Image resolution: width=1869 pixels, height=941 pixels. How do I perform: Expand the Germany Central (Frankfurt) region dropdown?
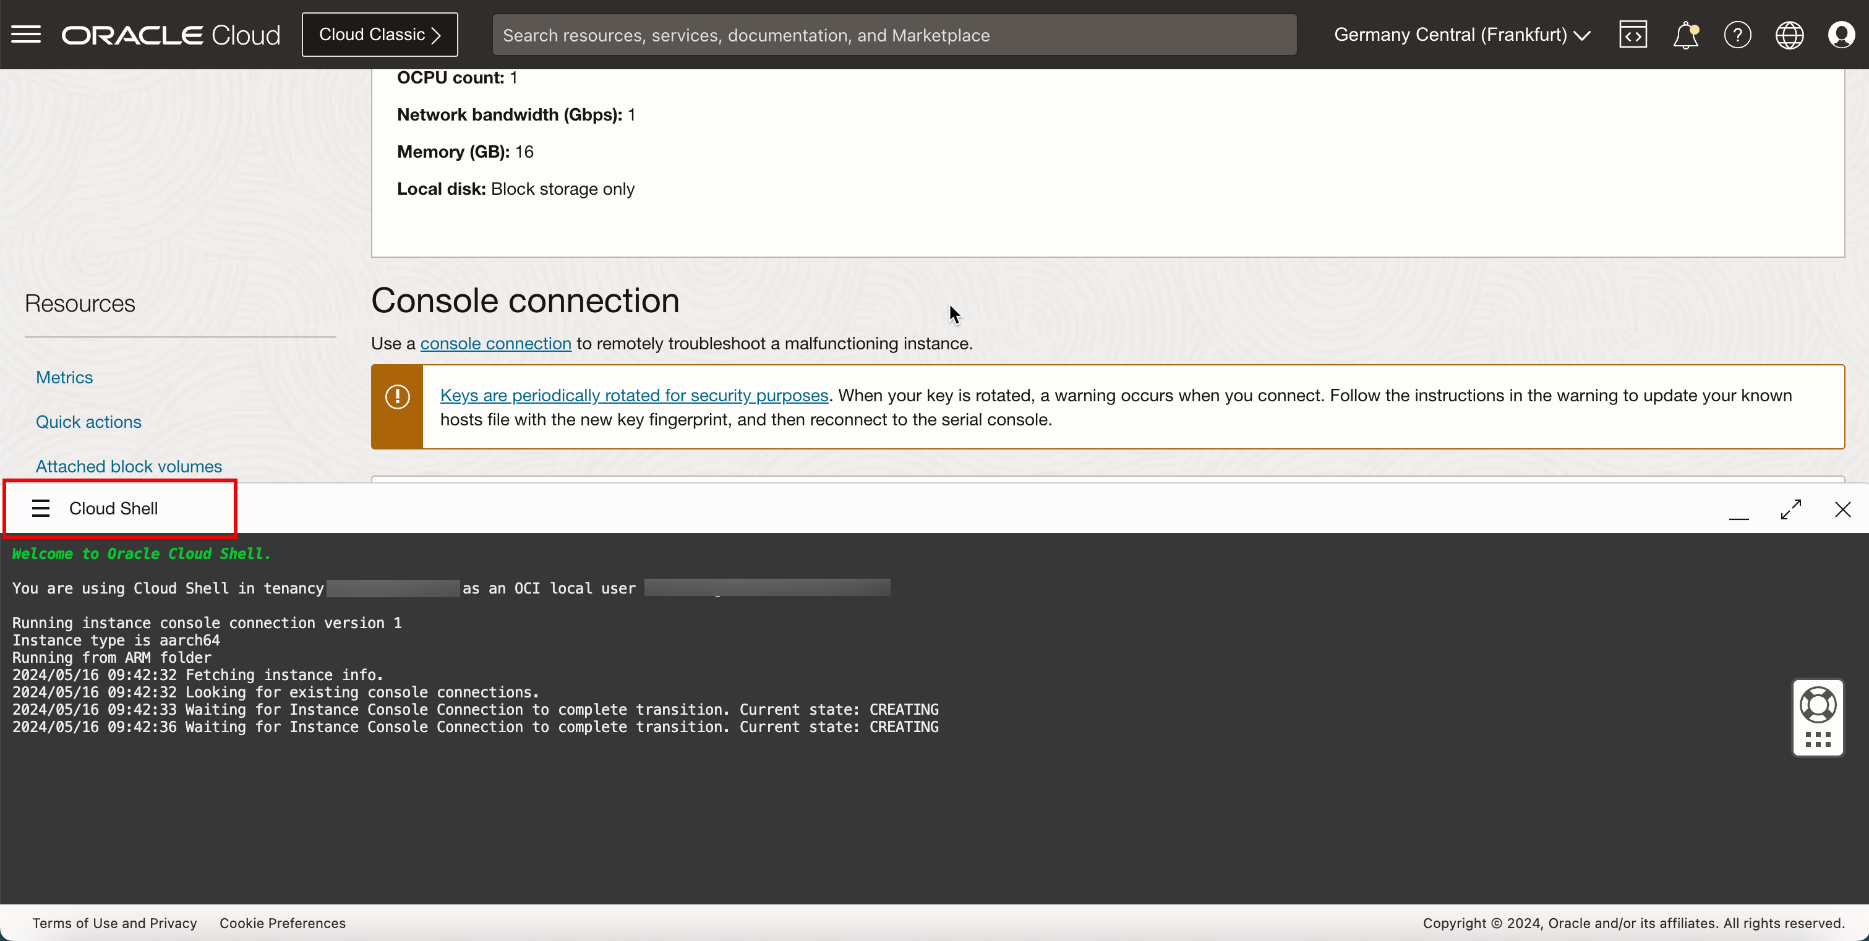pyautogui.click(x=1462, y=35)
